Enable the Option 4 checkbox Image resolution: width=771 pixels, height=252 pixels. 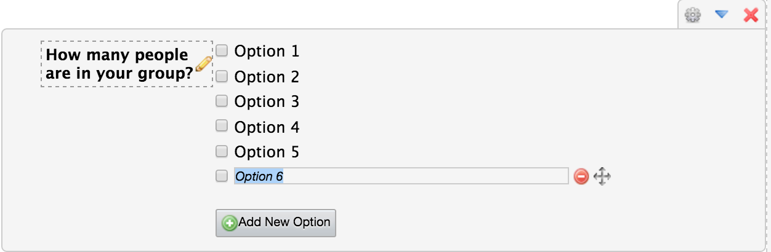222,126
